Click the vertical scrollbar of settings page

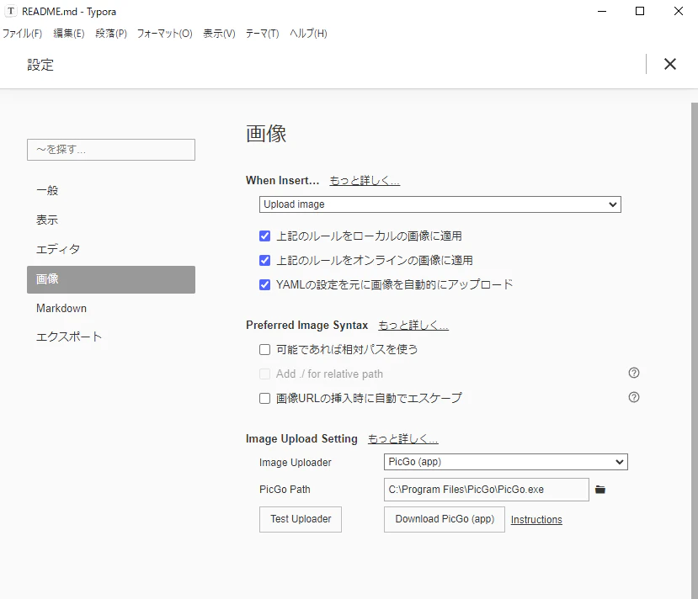click(x=695, y=351)
